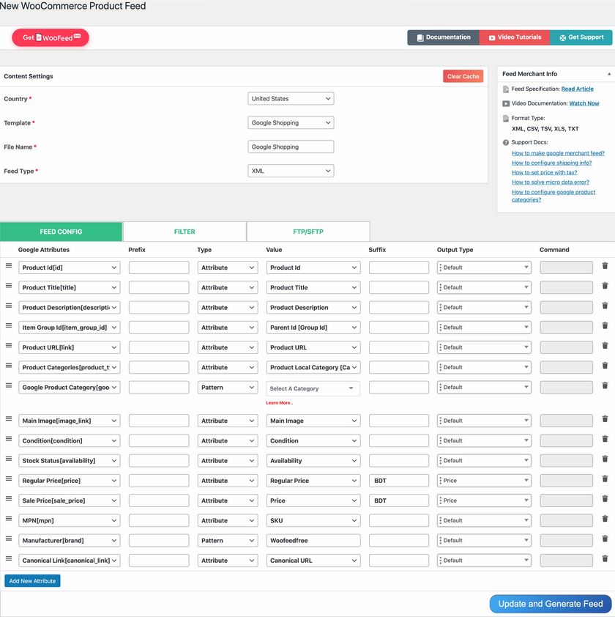Open the Read Article feed specification link
The image size is (615, 617).
point(577,89)
